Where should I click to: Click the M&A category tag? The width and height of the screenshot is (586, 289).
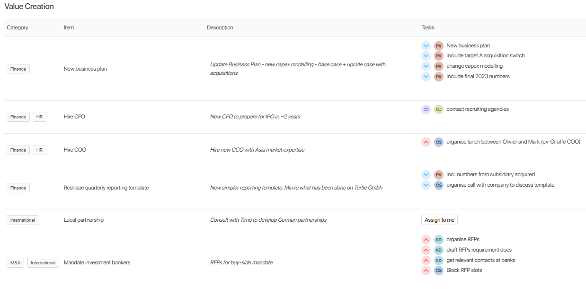[16, 262]
